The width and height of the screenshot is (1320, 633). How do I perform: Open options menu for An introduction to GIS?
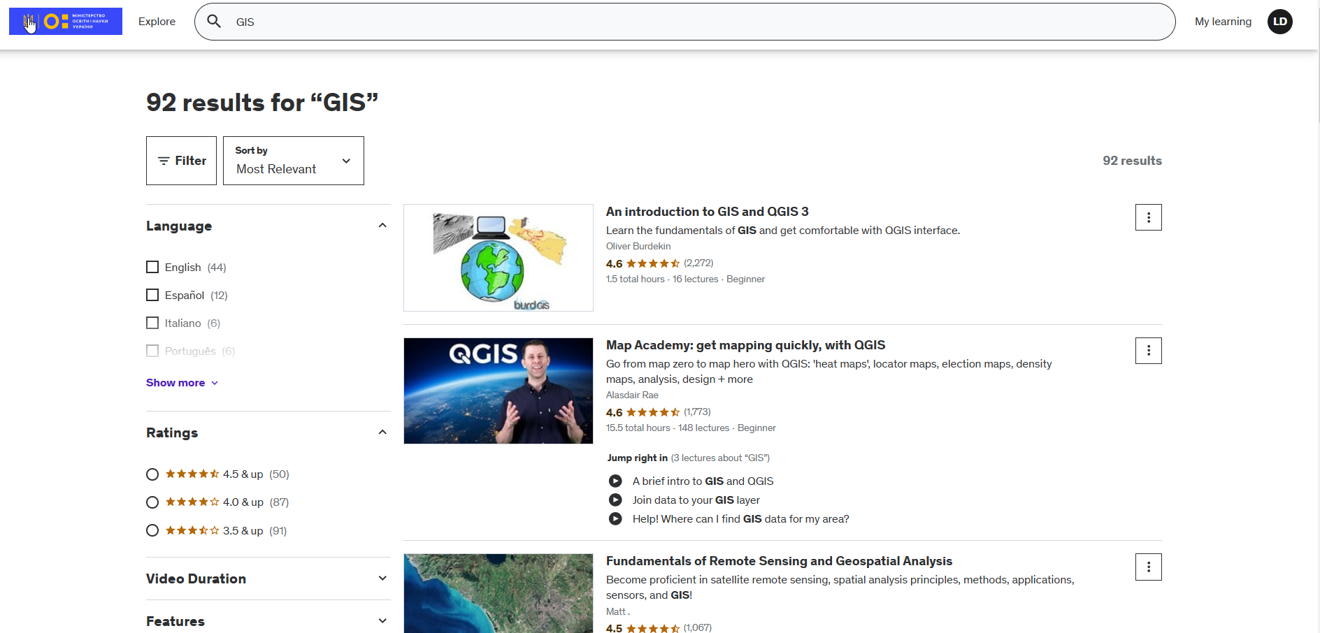[1149, 217]
